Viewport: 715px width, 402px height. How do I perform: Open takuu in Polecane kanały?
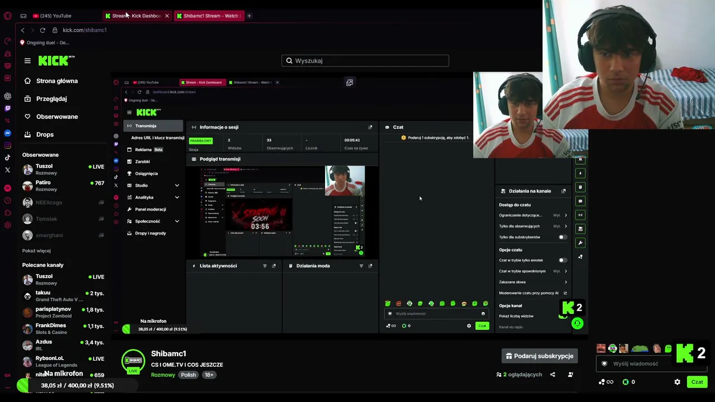[63, 296]
